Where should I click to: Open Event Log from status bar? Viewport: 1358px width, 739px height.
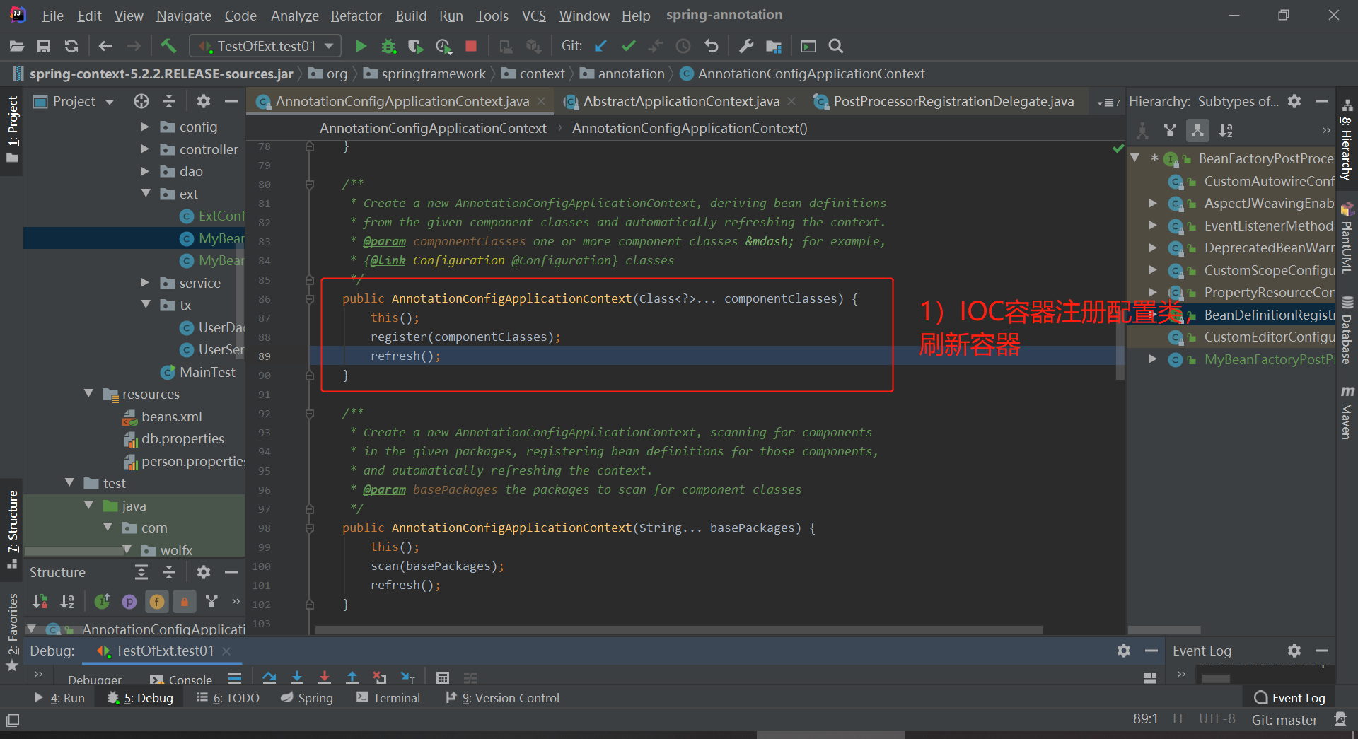(1290, 698)
